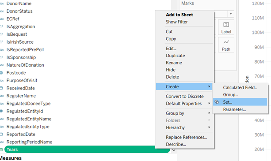The height and width of the screenshot is (161, 271).
Task: Choose Show Filter in the context menu
Action: point(177,22)
